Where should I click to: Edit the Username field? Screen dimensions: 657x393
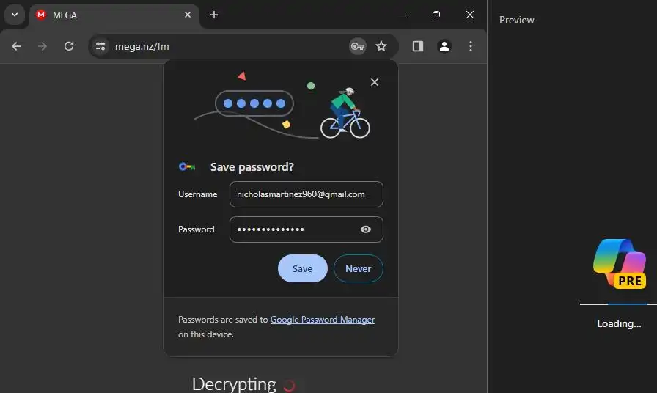point(307,194)
